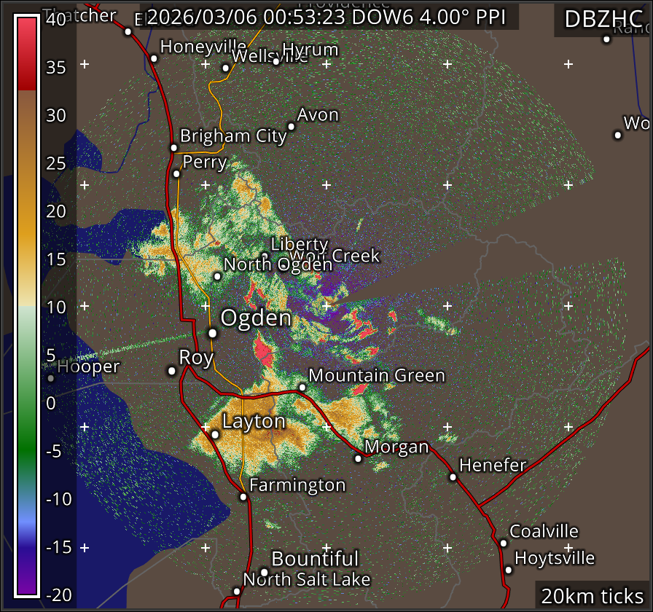Select the Bountiful marker dot
The width and height of the screenshot is (653, 612).
point(264,572)
